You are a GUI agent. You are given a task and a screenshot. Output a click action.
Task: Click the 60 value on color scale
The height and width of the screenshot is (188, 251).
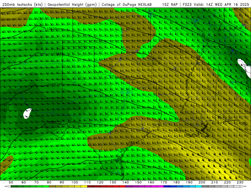click(x=24, y=182)
